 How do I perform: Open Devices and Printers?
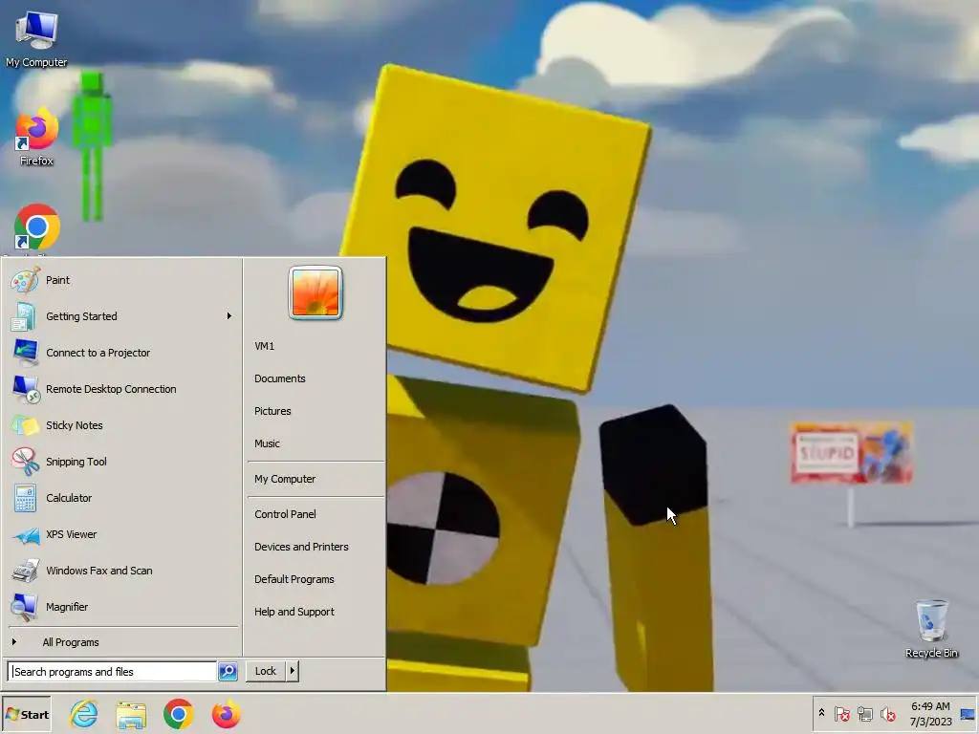301,547
